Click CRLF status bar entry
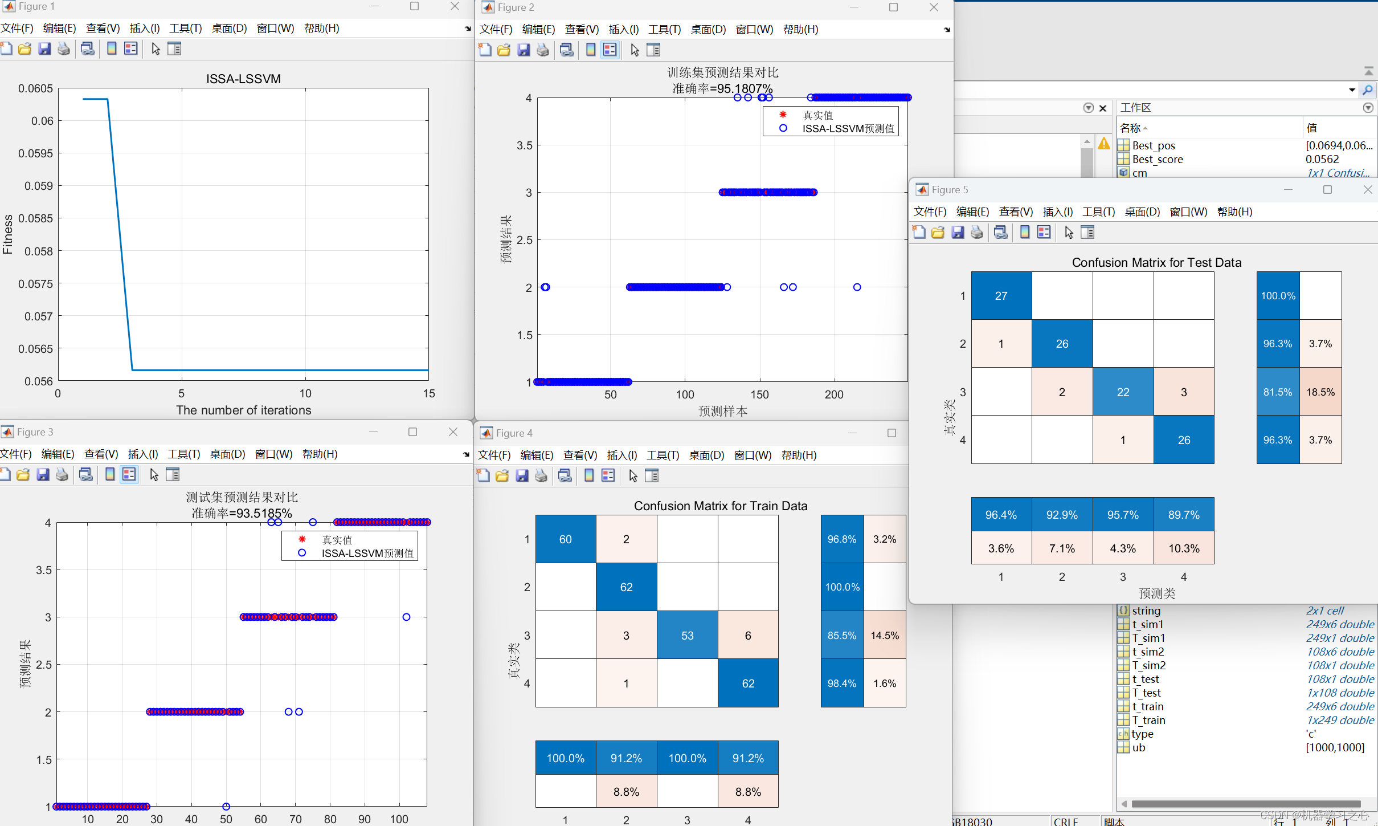Viewport: 1378px width, 826px height. [1066, 821]
